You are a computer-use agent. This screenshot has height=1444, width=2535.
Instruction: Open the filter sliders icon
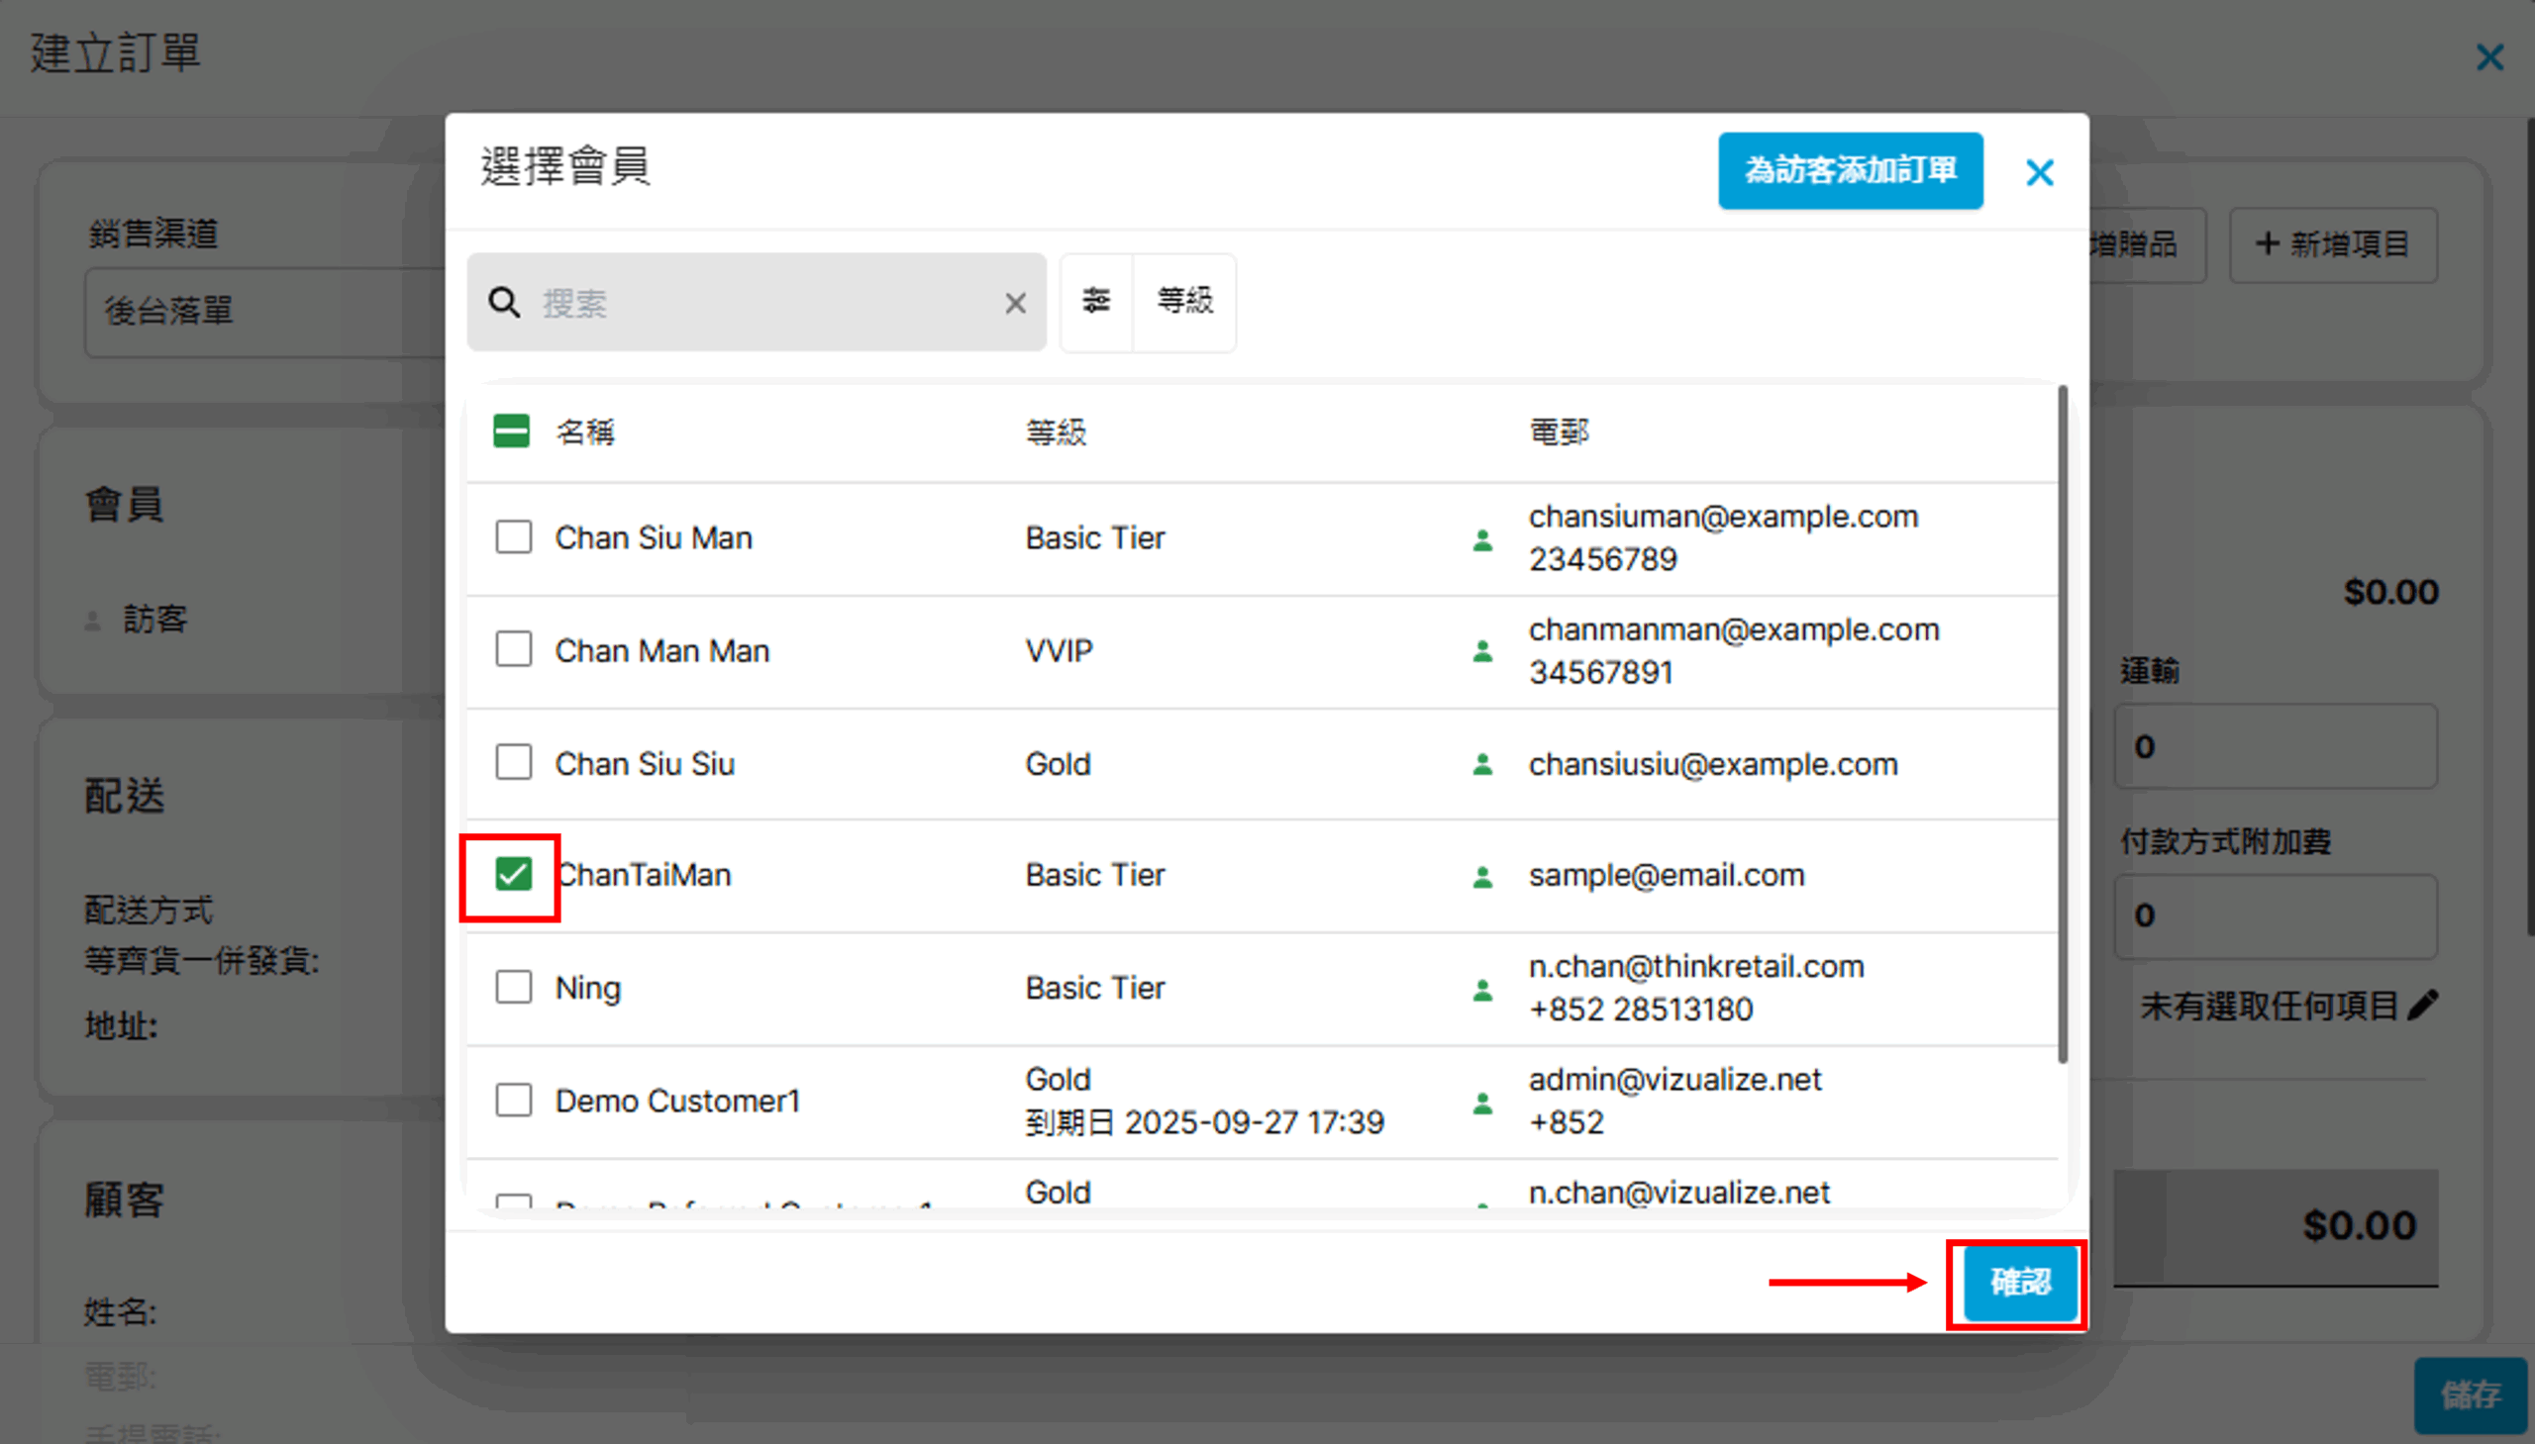[1095, 301]
